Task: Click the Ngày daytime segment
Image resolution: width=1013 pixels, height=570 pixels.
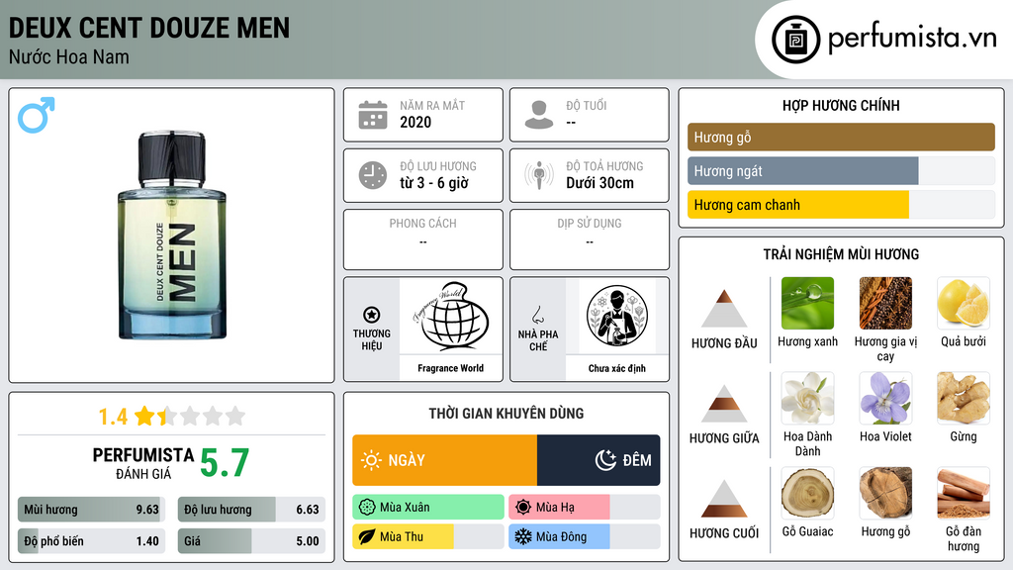Action: click(444, 460)
